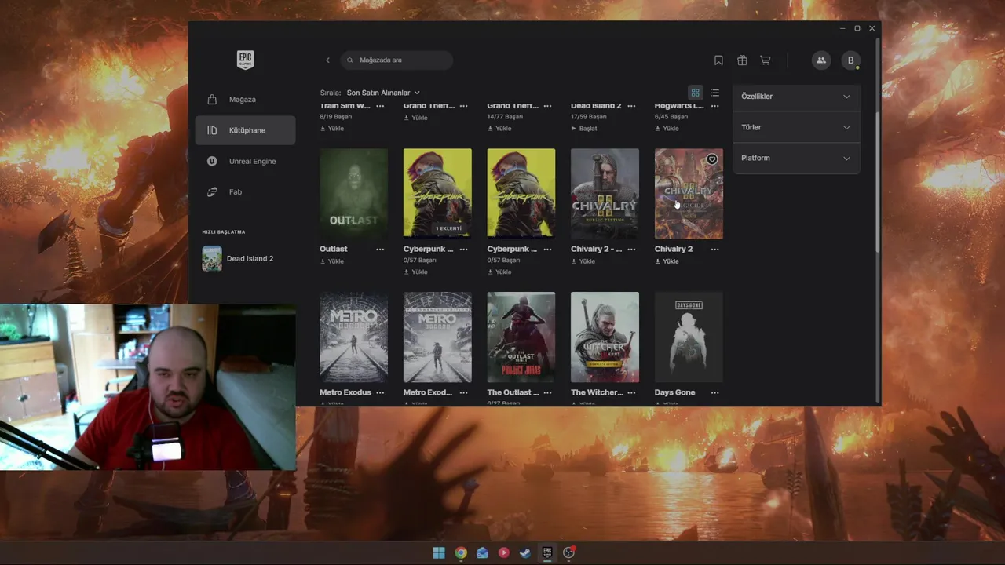
Task: Open the gift redeem icon
Action: click(x=742, y=60)
